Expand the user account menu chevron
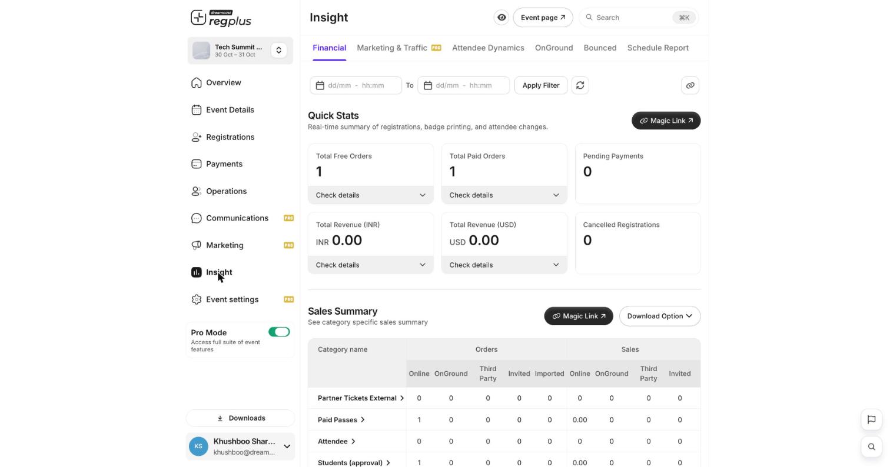Image resolution: width=890 pixels, height=467 pixels. pyautogui.click(x=287, y=446)
